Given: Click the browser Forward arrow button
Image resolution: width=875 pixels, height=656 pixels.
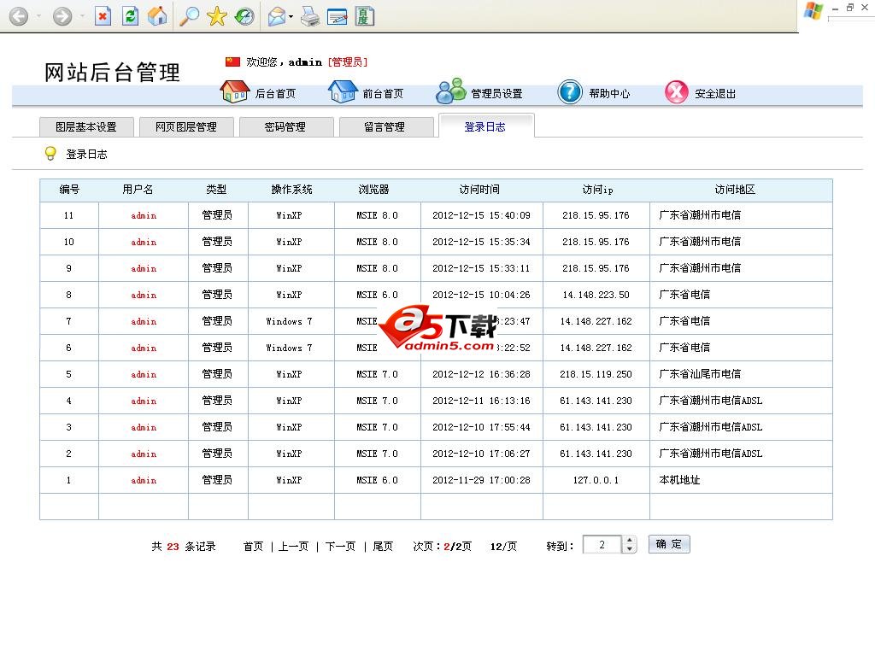Looking at the screenshot, I should pyautogui.click(x=62, y=16).
